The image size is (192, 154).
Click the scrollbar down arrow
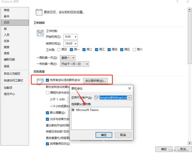click(190, 143)
